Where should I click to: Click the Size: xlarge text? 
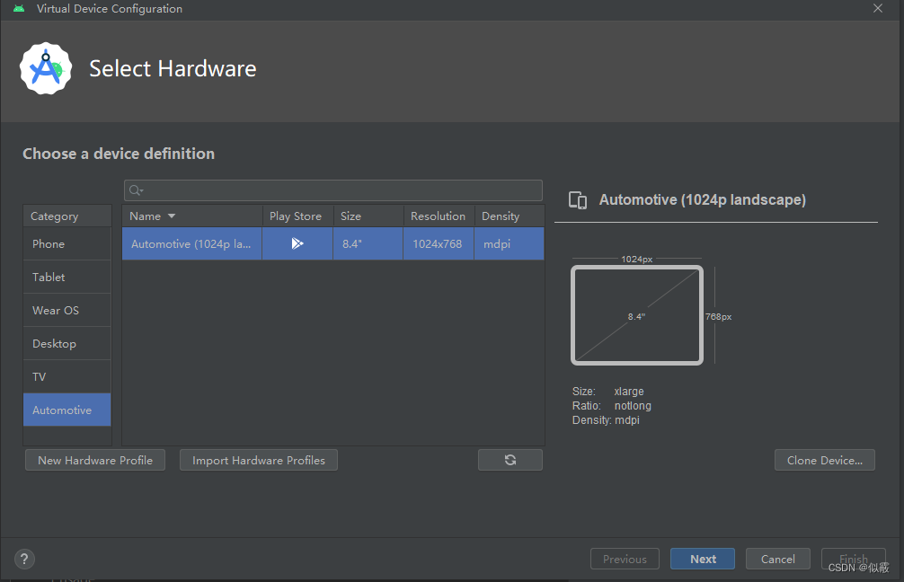pos(607,392)
